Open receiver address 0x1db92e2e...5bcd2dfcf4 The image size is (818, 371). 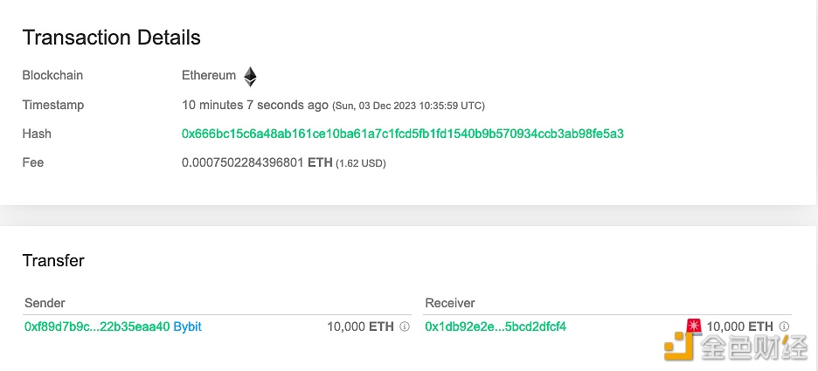pyautogui.click(x=496, y=326)
